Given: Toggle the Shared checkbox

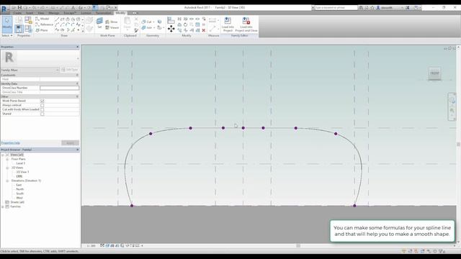Looking at the screenshot, I should point(42,114).
